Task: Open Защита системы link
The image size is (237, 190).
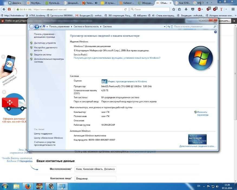Action: point(43,55)
